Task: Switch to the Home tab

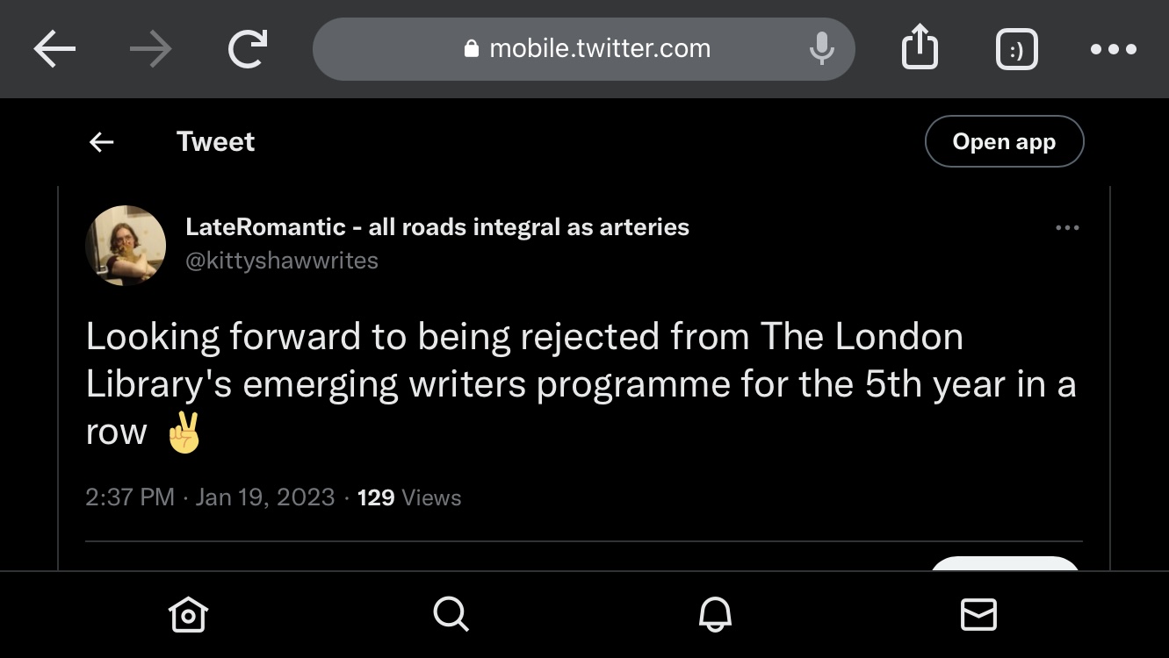Action: [x=189, y=614]
